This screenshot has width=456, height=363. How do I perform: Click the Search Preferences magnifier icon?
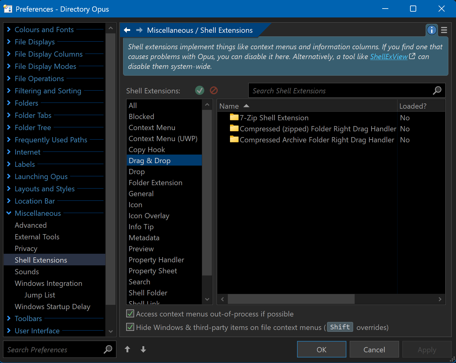[x=108, y=349]
